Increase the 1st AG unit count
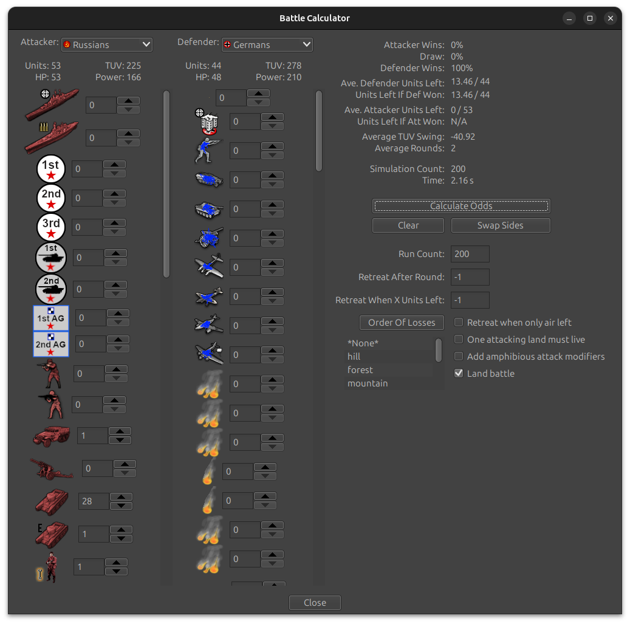Screen dimensions: 630x624 118,314
